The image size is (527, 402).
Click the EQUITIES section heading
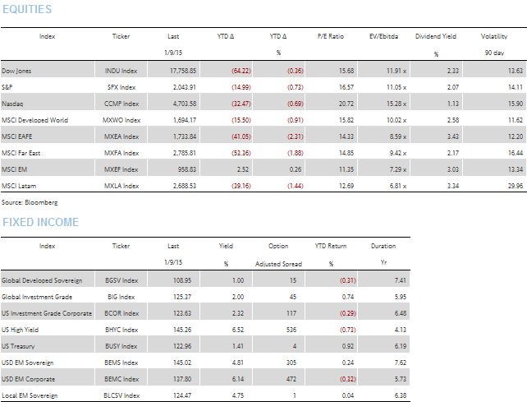[x=26, y=10]
